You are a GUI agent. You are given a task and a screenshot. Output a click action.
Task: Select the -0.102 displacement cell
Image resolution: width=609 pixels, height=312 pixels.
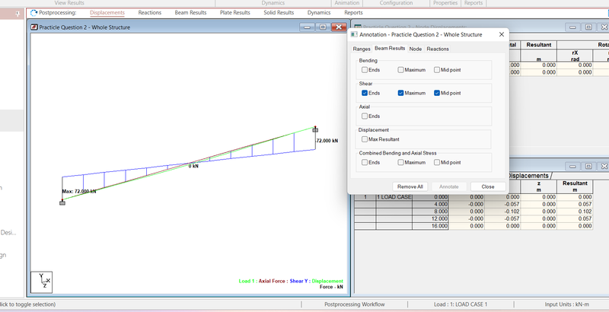[502, 212]
